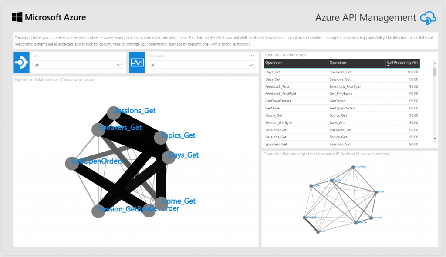Click the table scrollbar thumb
Viewport: 446px width, 257px height.
coord(435,72)
